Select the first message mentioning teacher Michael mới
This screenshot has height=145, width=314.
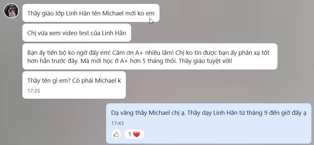91,13
